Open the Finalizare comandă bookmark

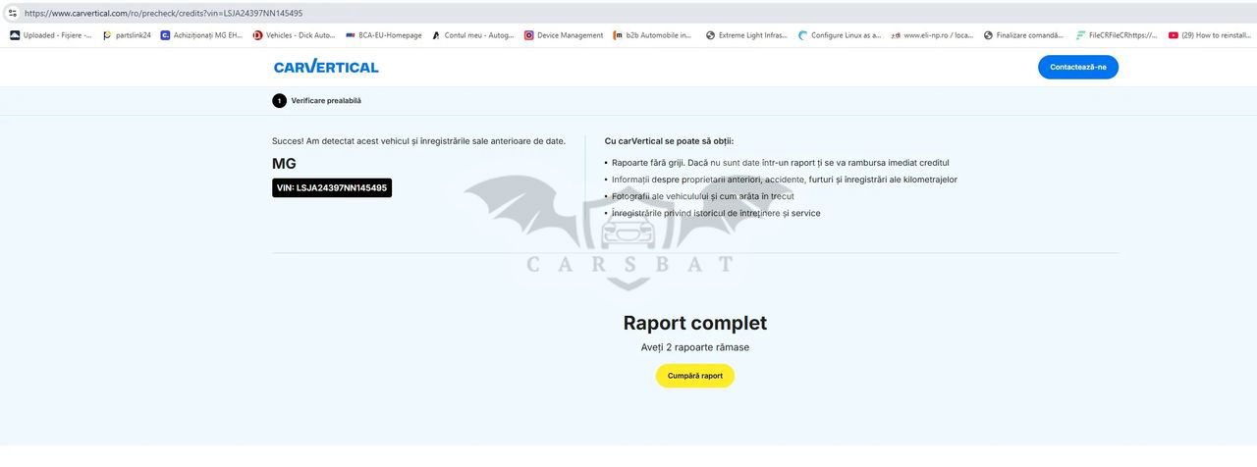pyautogui.click(x=1022, y=35)
